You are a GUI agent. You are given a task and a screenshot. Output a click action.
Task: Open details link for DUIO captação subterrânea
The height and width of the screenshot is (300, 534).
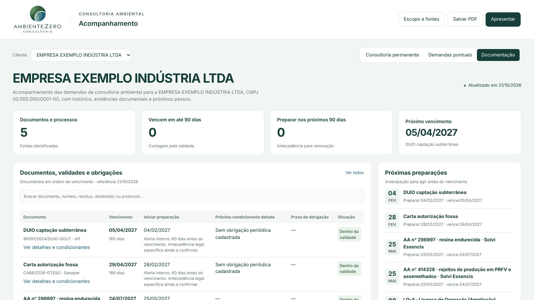coord(56,247)
